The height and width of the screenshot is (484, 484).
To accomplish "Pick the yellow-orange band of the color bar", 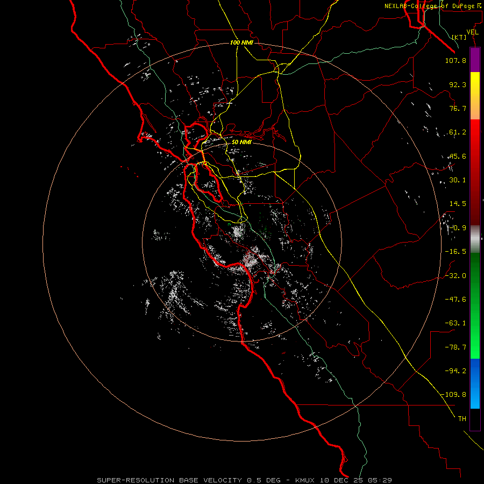I will [475, 96].
